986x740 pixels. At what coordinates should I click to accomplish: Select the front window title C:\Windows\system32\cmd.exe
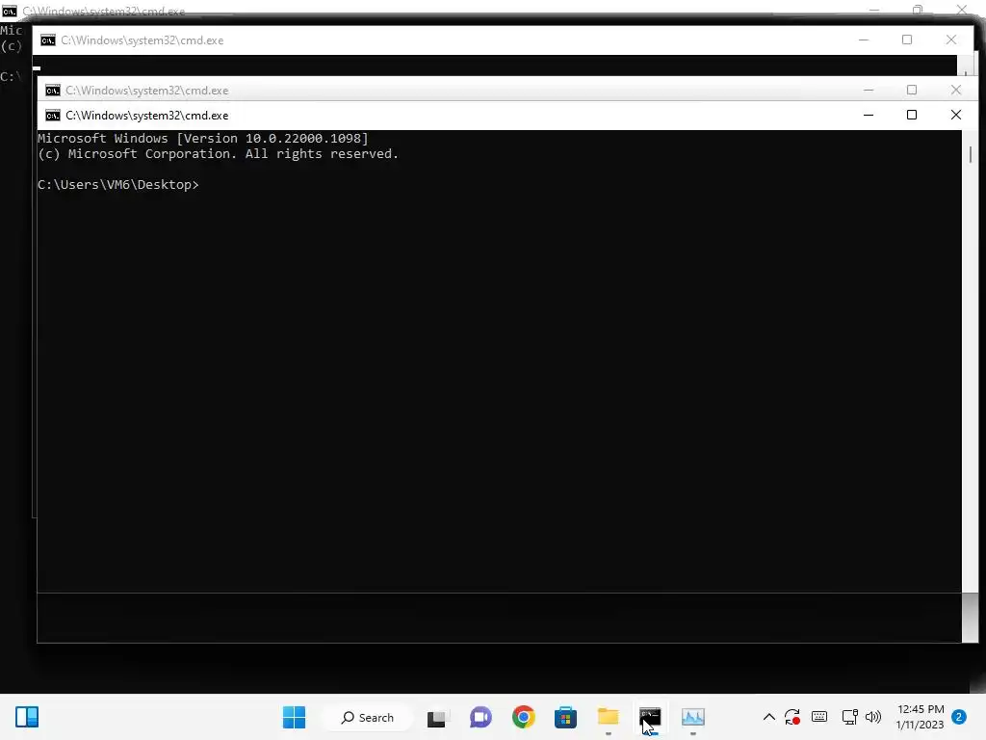pyautogui.click(x=147, y=116)
